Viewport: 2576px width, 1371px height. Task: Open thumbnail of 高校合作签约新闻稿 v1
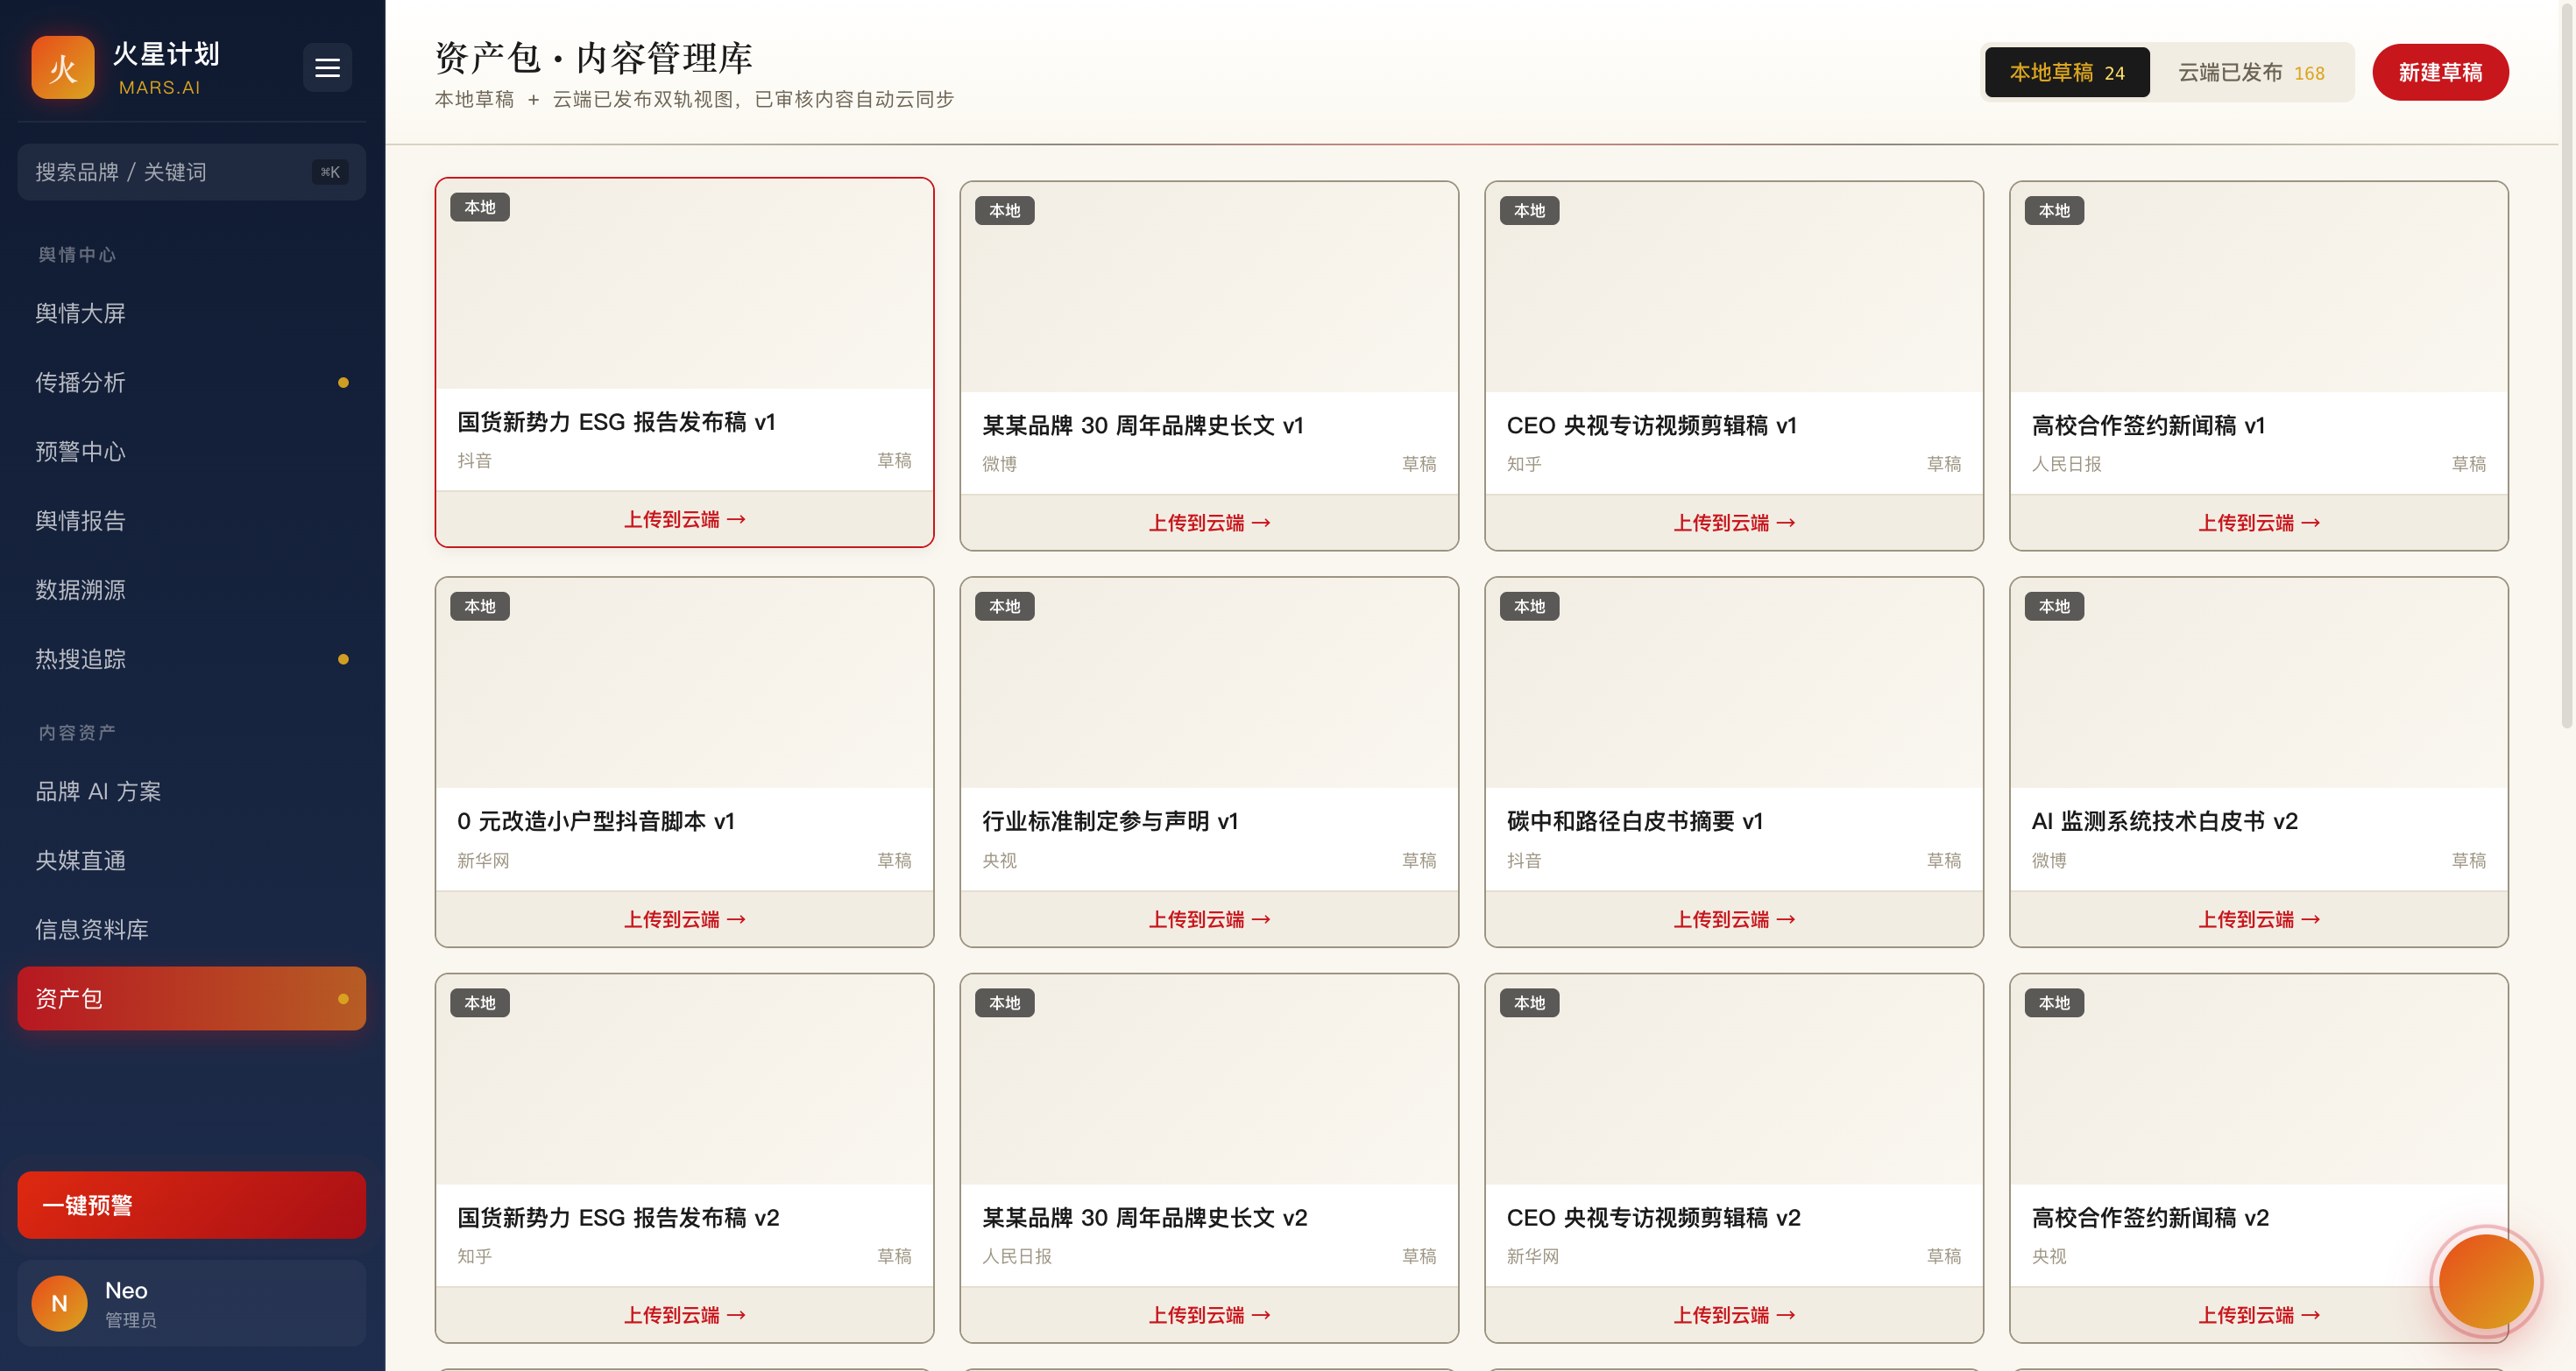pos(2259,287)
